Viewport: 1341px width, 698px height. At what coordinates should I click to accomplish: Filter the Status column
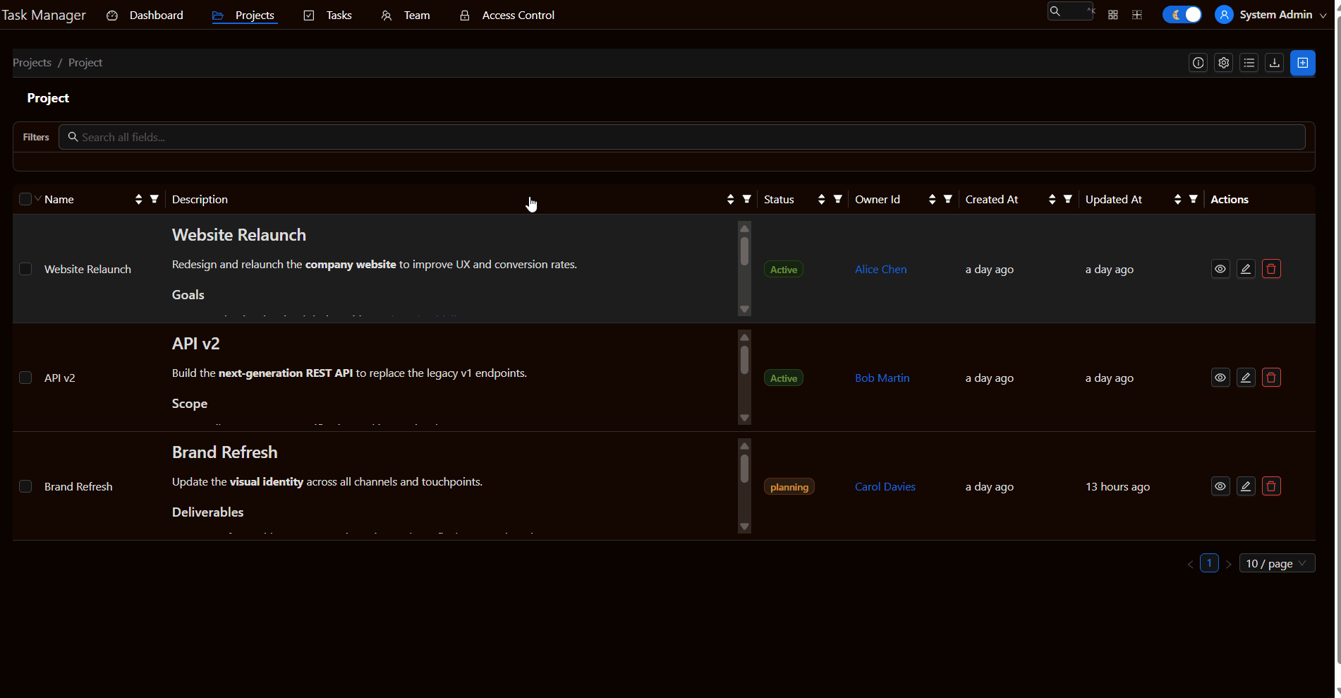(837, 199)
